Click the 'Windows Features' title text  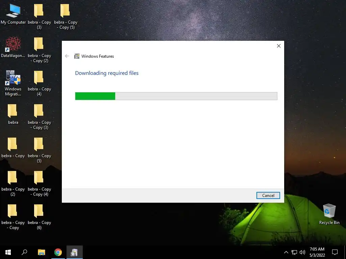point(98,56)
